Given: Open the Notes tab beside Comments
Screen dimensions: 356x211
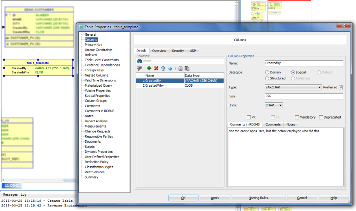Looking at the screenshot, I should point(291,124).
